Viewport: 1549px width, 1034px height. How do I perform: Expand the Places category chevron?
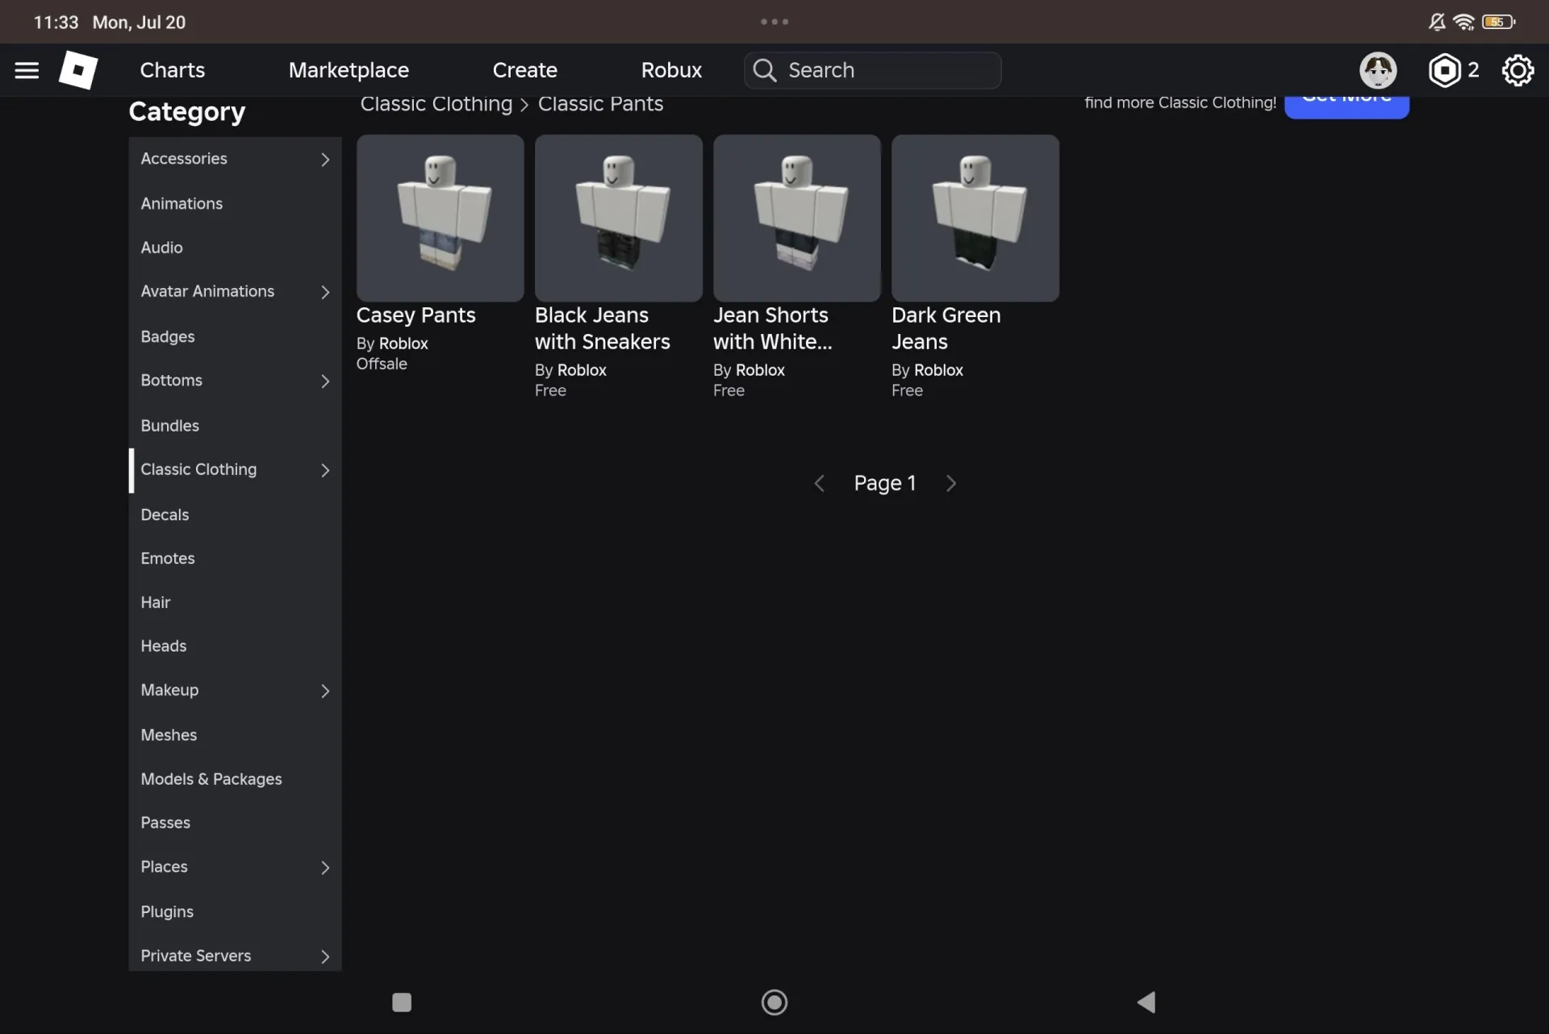325,868
